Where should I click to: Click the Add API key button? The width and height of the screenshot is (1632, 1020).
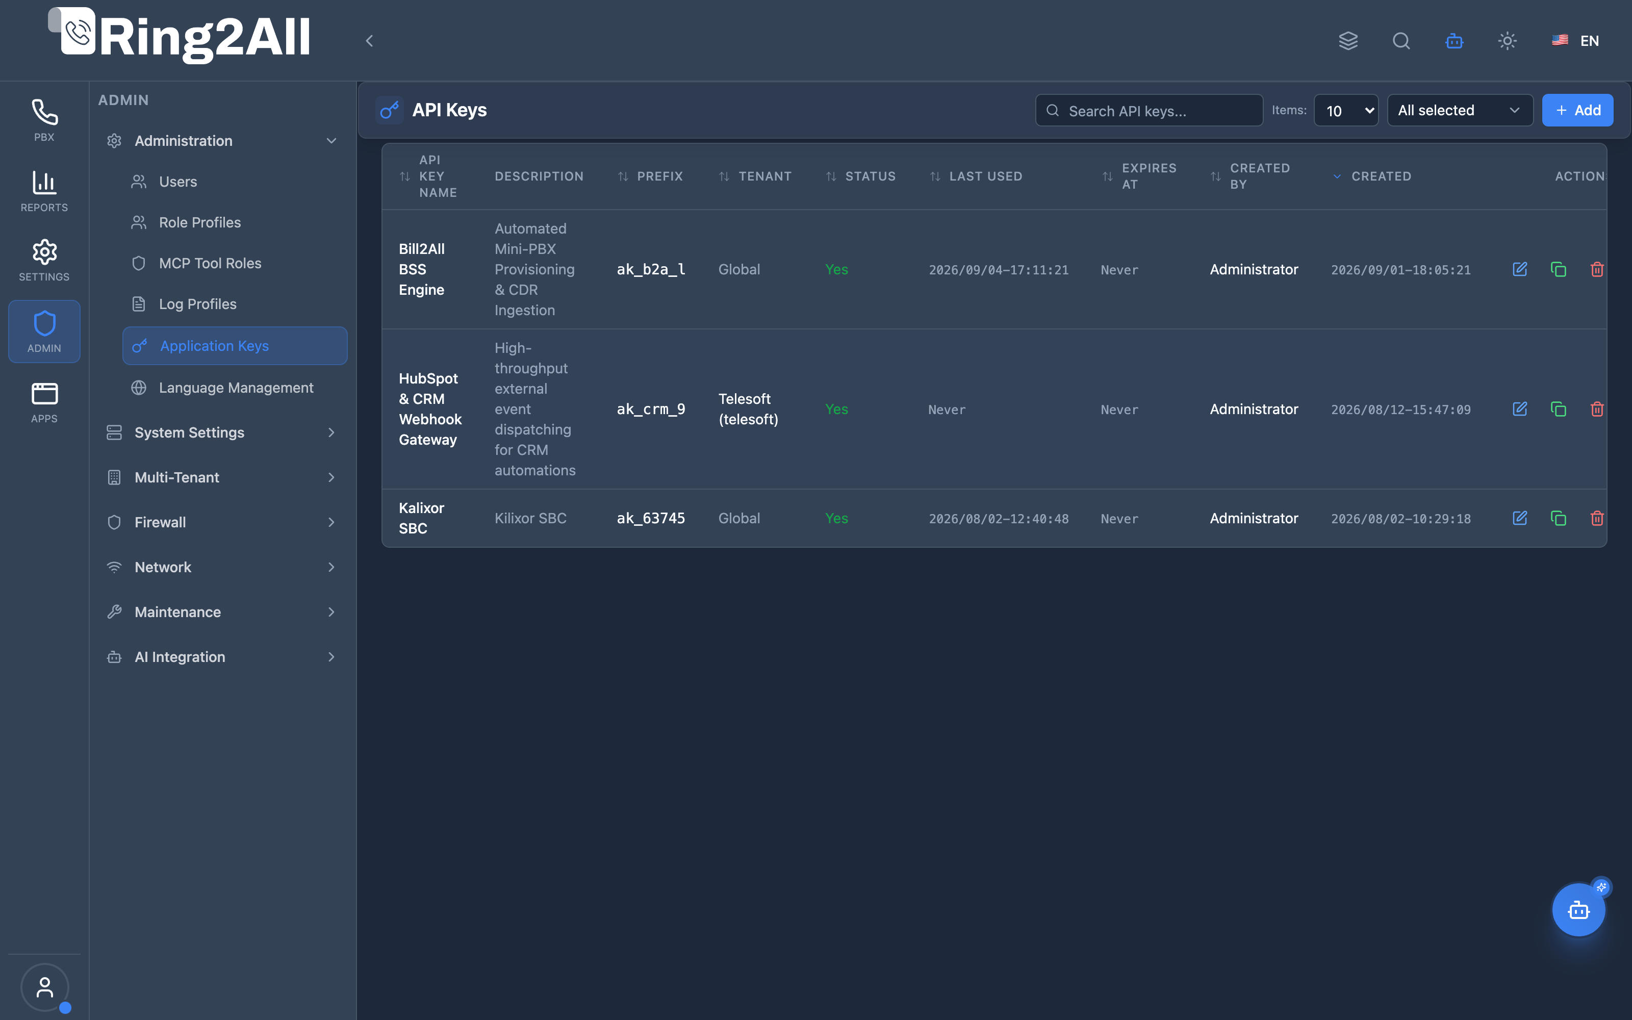point(1577,110)
